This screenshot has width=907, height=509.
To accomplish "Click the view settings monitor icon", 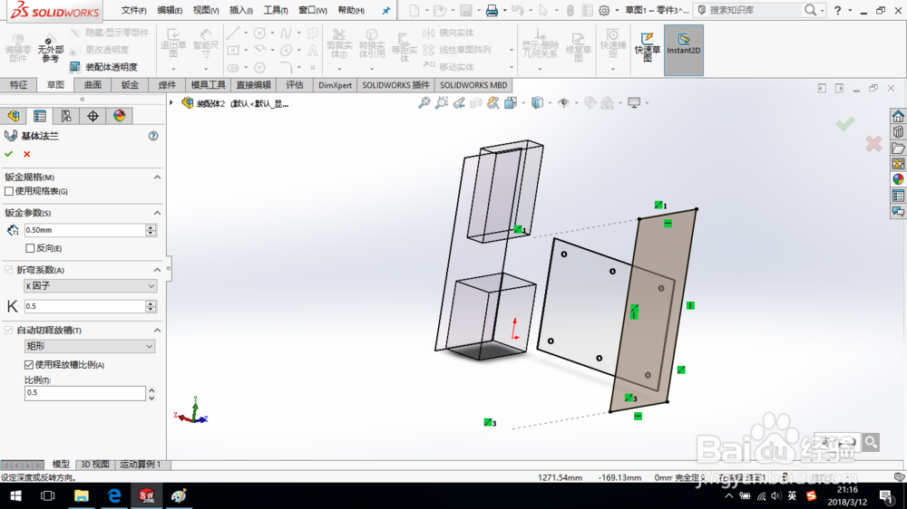I will tap(634, 103).
